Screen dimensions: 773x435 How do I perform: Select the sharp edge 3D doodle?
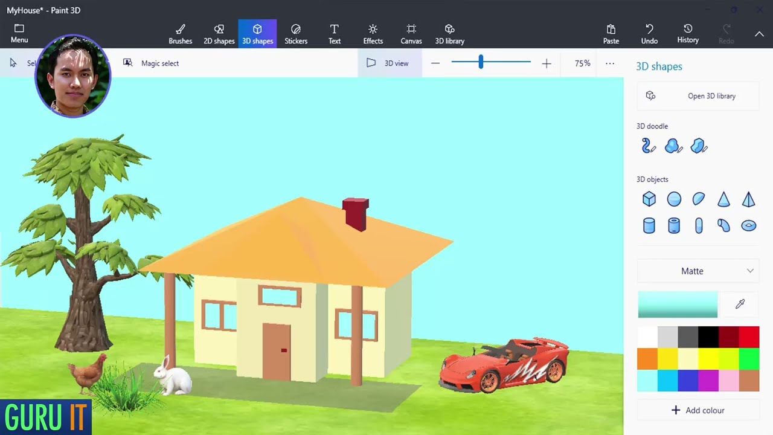(x=699, y=146)
